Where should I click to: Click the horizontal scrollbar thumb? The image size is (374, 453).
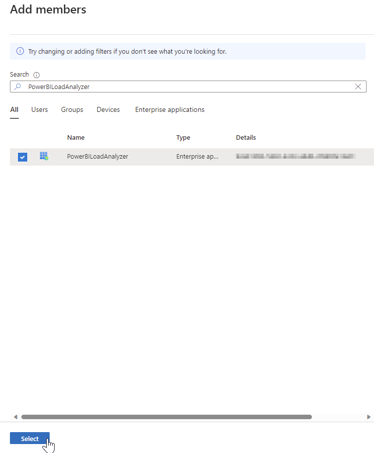pyautogui.click(x=166, y=417)
